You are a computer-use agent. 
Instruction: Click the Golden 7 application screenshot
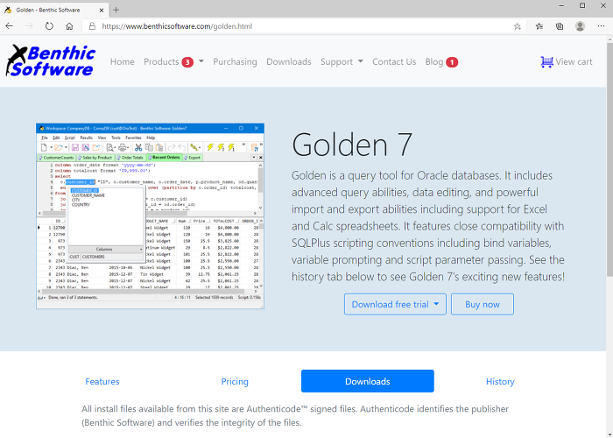point(150,216)
